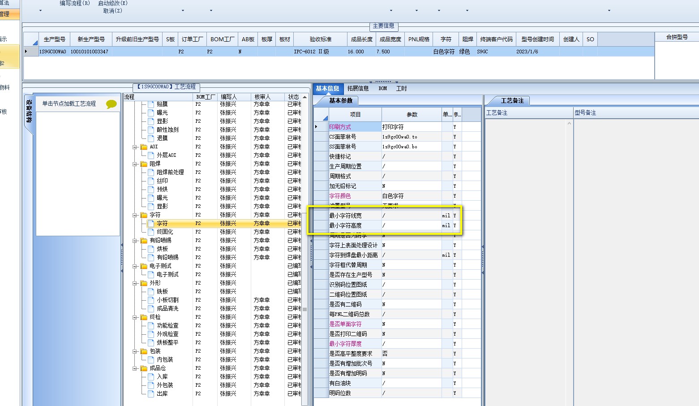
Task: Click the 成品仓 folder icon
Action: 144,368
